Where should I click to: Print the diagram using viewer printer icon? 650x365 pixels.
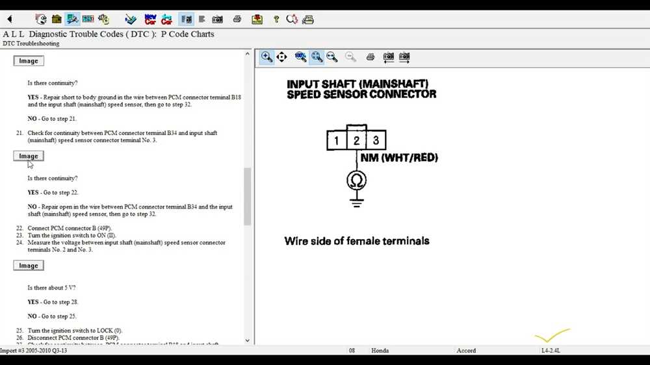pyautogui.click(x=370, y=57)
